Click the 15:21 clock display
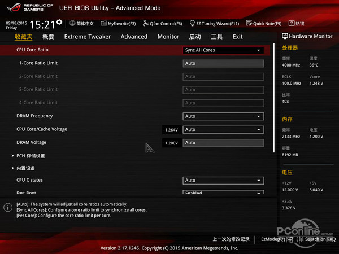The height and width of the screenshot is (254, 339). click(x=42, y=25)
